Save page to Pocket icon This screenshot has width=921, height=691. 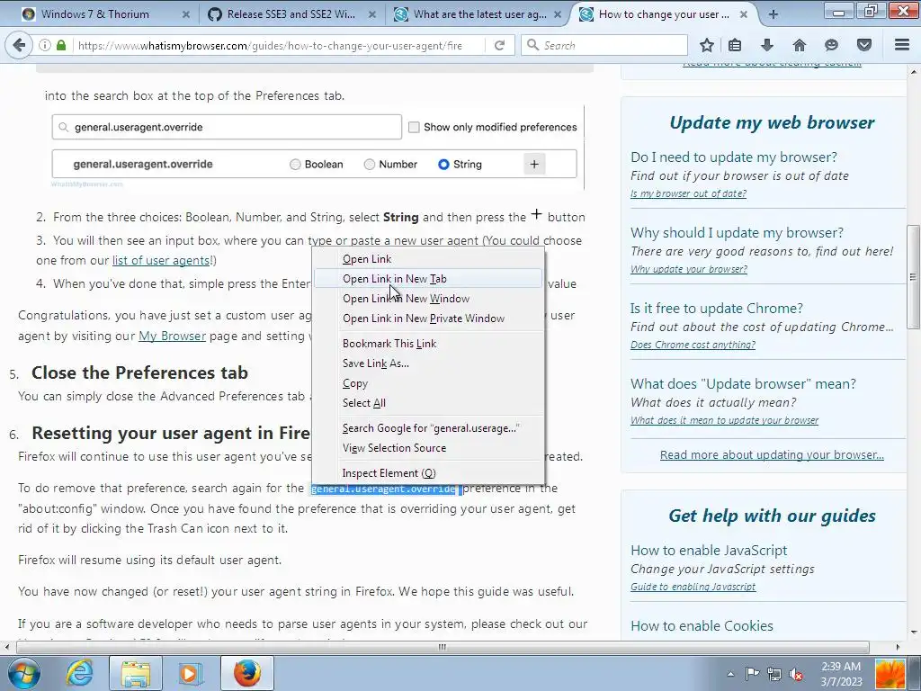pyautogui.click(x=864, y=45)
